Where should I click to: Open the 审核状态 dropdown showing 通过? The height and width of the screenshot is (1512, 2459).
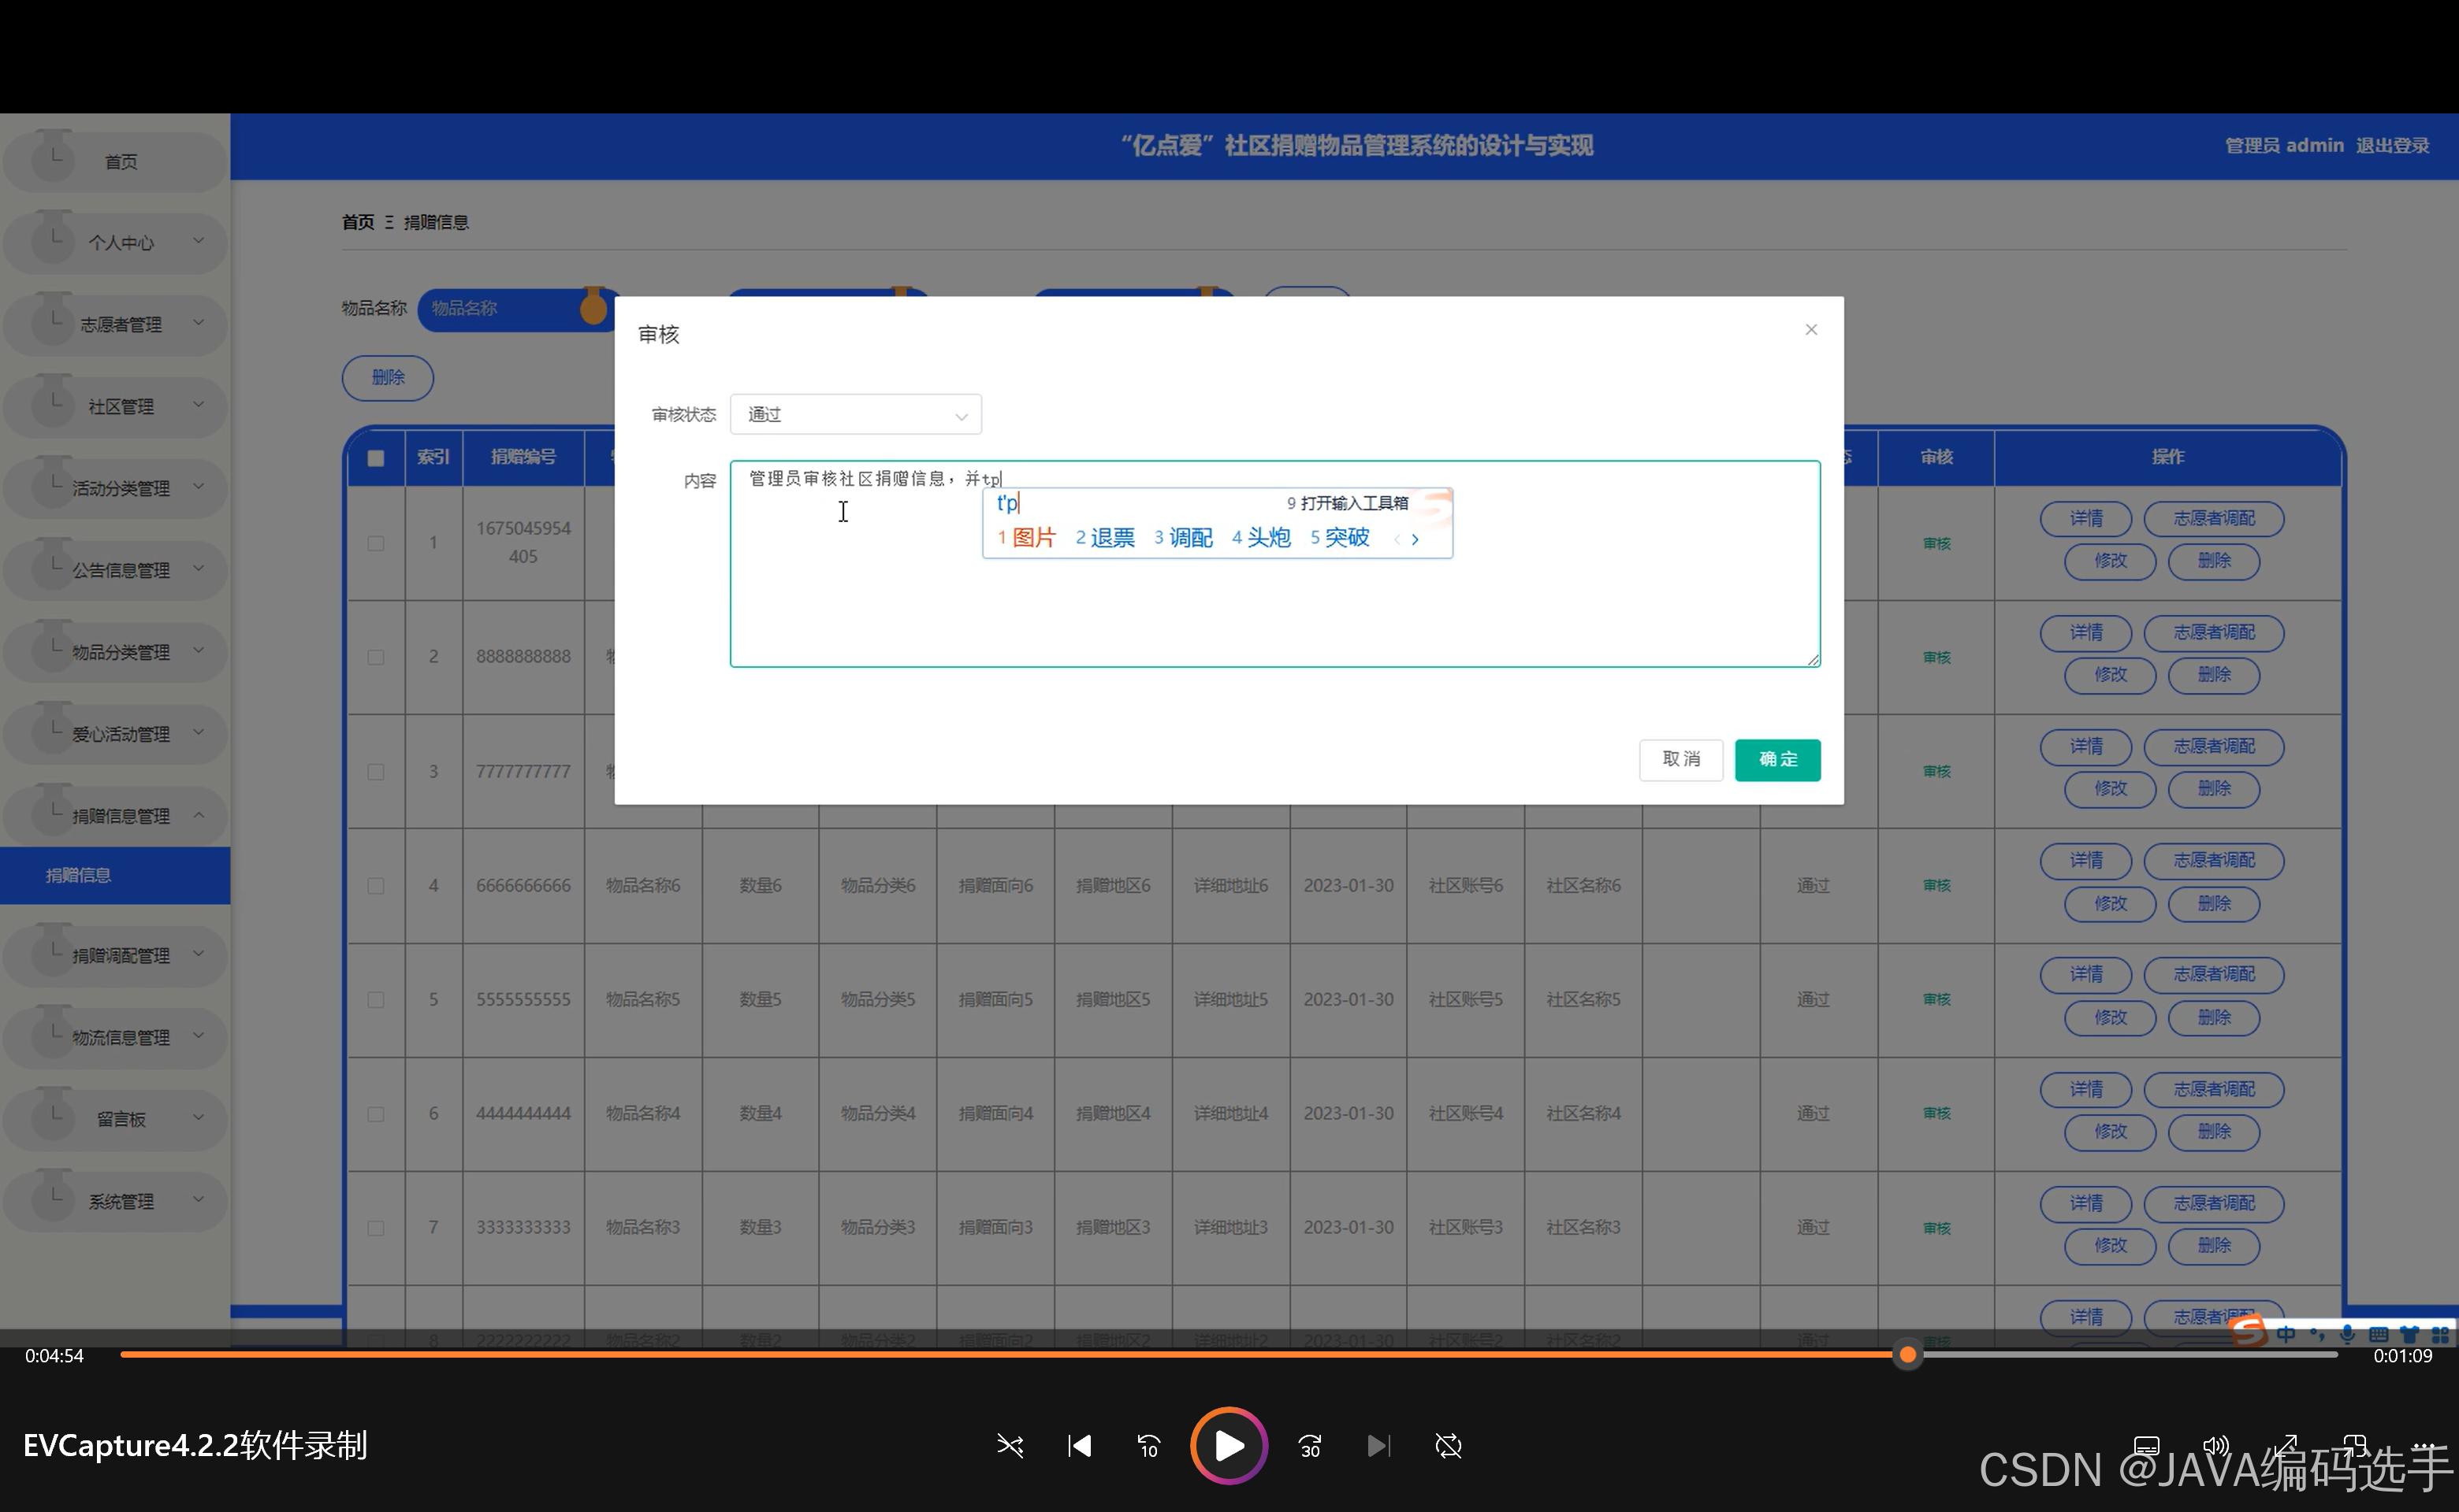coord(856,415)
